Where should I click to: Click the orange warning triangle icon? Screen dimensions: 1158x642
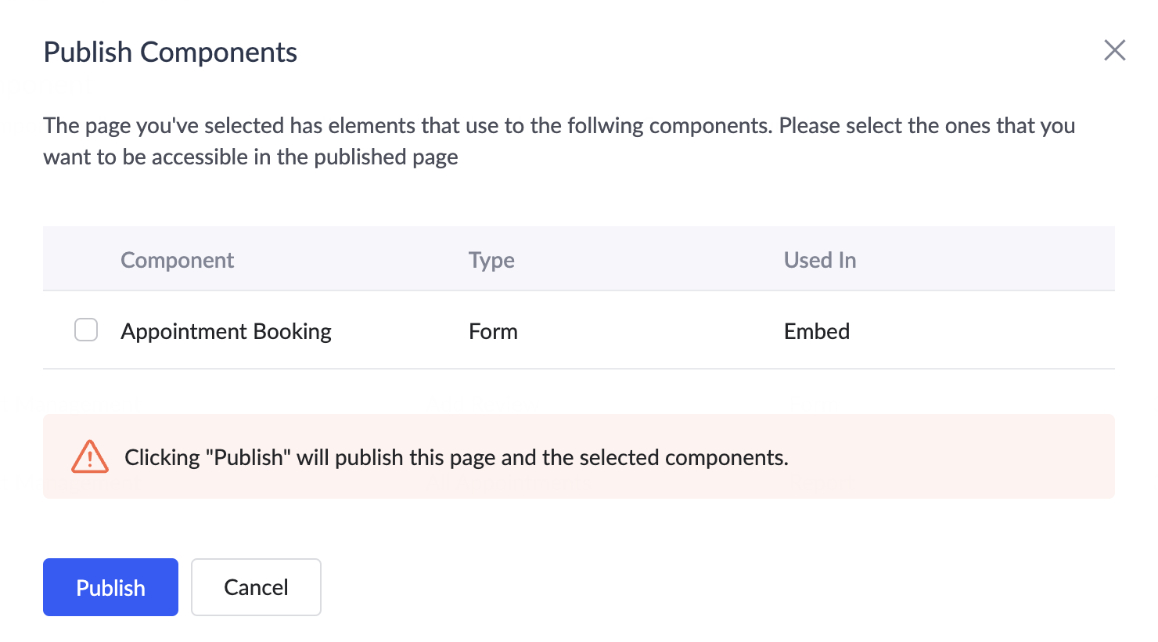(90, 456)
